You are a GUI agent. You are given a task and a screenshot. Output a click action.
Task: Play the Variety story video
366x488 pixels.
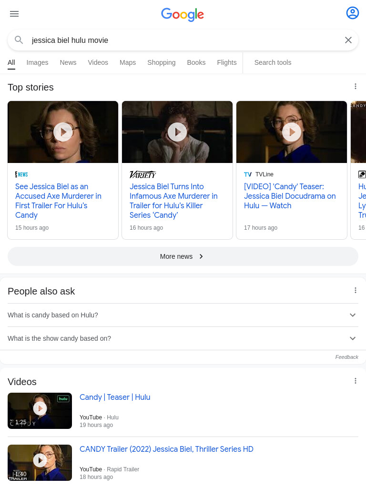point(177,132)
